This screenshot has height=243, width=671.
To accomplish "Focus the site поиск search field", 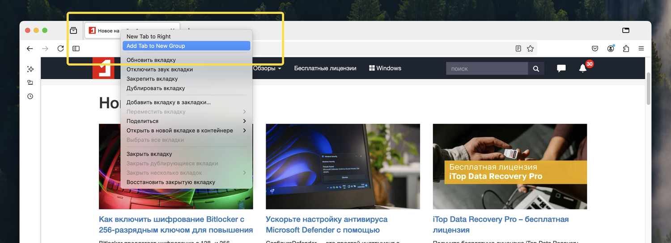I will click(487, 68).
